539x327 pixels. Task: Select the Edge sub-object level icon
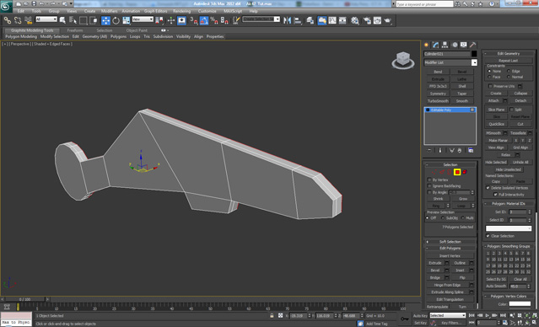[442, 172]
